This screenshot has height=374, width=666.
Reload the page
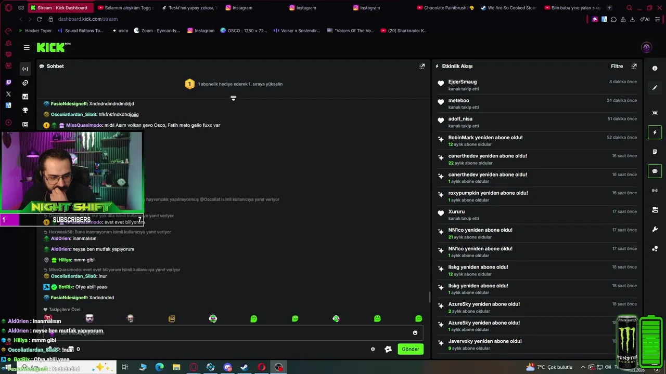[39, 19]
